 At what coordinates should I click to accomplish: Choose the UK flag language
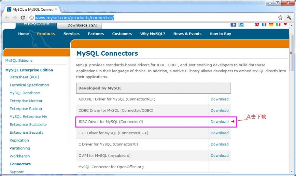pos(257,24)
